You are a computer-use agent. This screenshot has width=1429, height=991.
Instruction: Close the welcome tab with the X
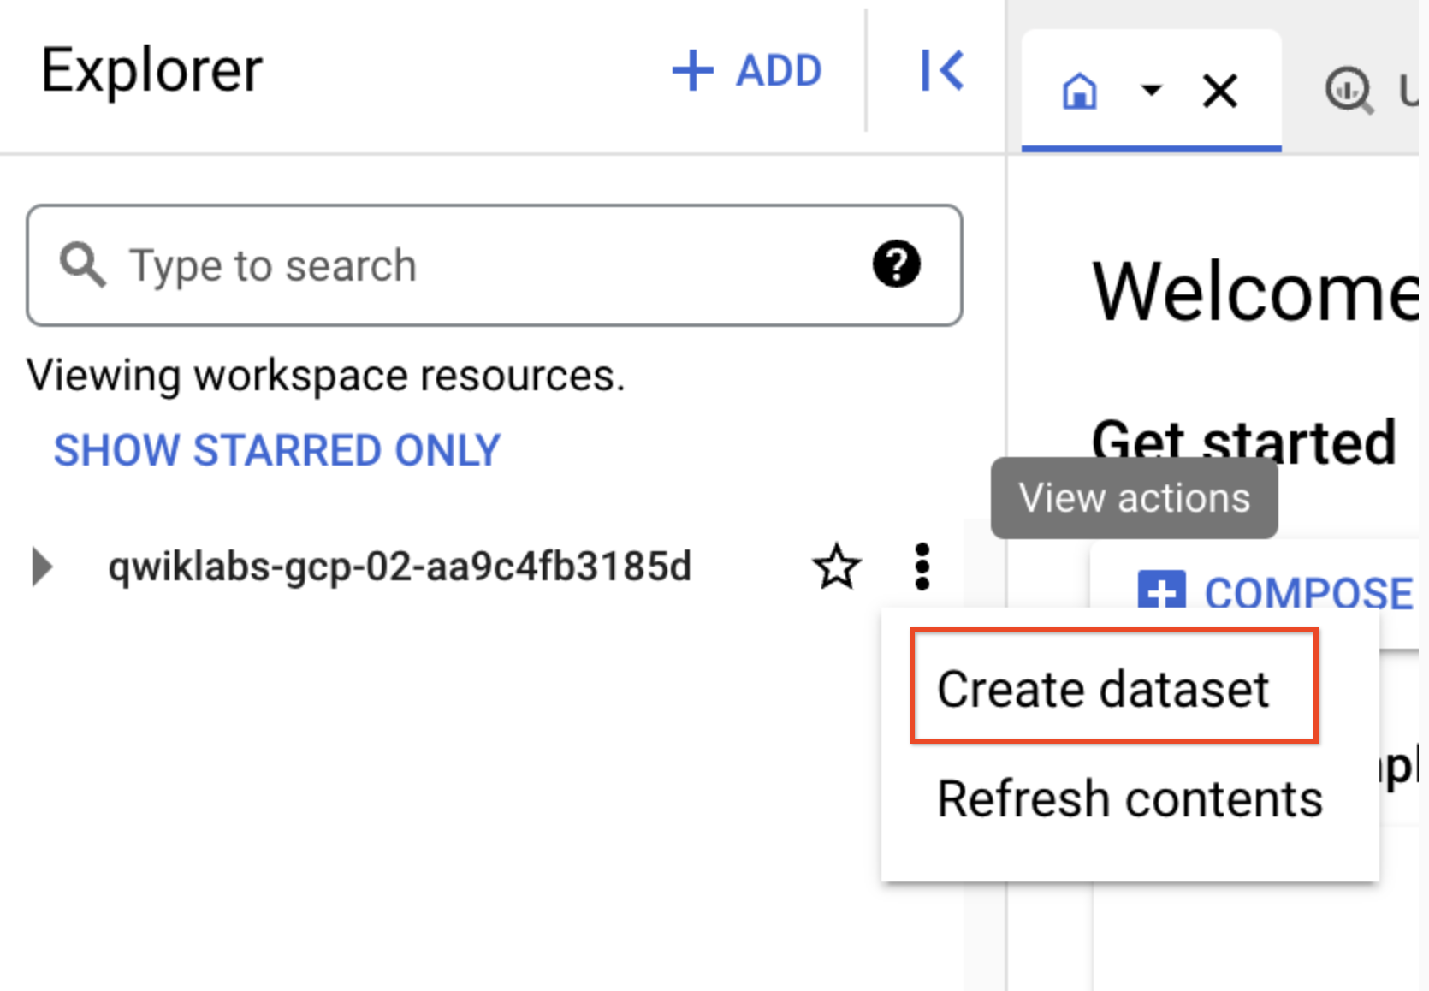pyautogui.click(x=1220, y=92)
